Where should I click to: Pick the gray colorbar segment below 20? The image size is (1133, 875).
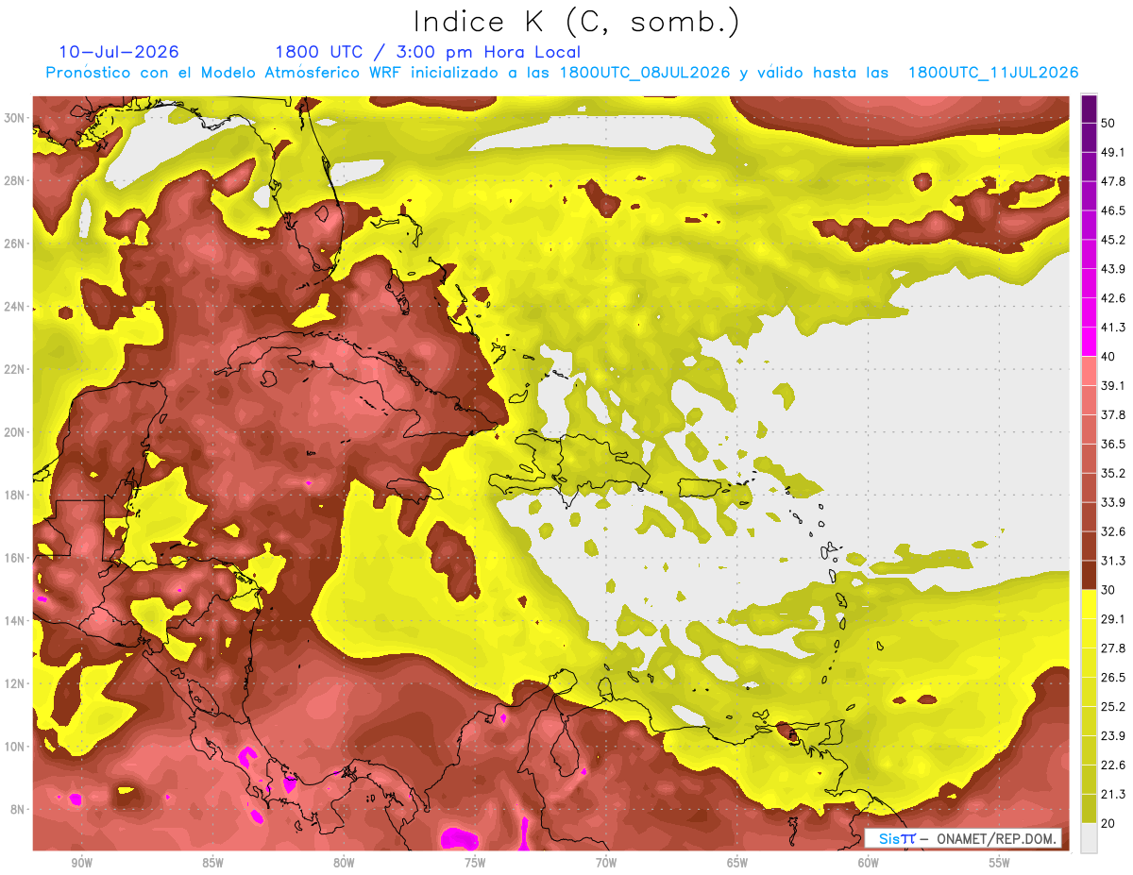[1089, 838]
